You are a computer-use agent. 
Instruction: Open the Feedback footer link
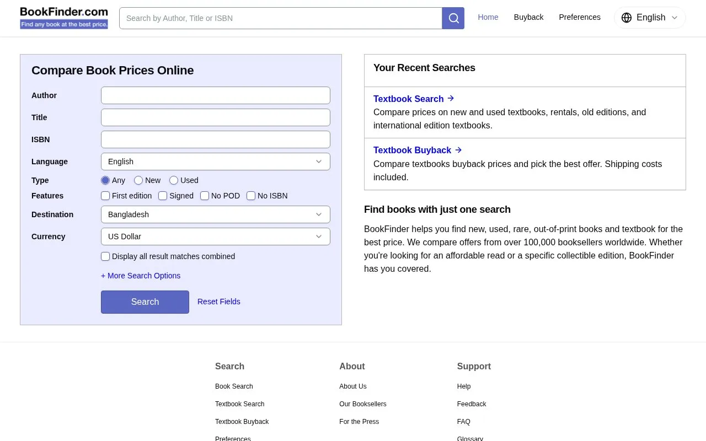(472, 404)
